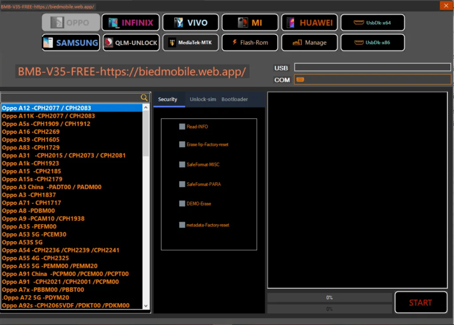Select Oppo A11K -CPH2077 / CPH2083

pyautogui.click(x=72, y=116)
